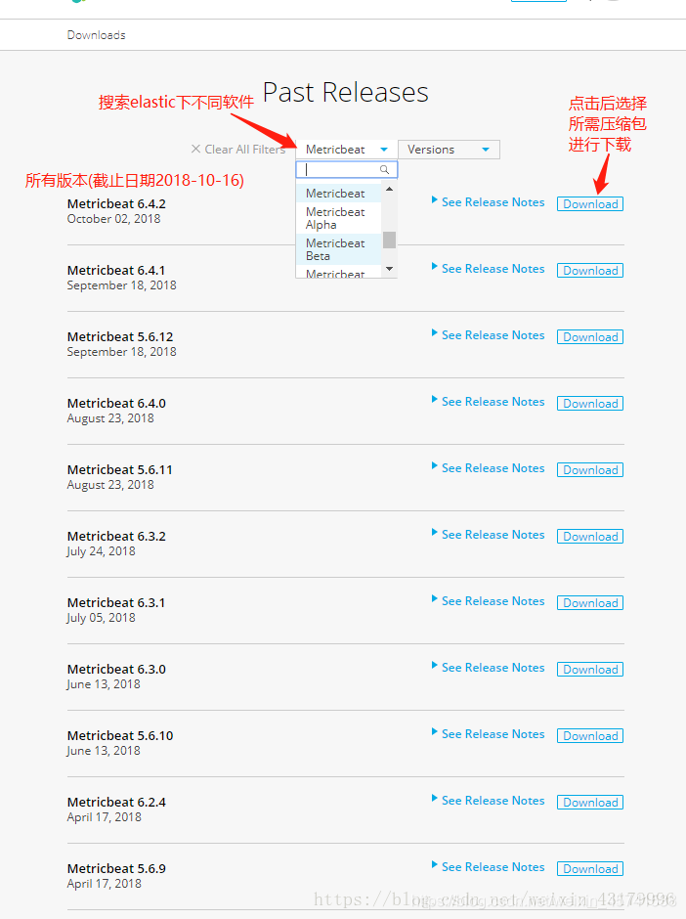Click the Downloads breadcrumb link
This screenshot has height=919, width=686.
click(96, 35)
